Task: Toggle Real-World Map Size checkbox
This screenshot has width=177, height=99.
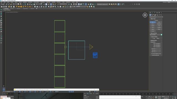Action: (x=152, y=55)
